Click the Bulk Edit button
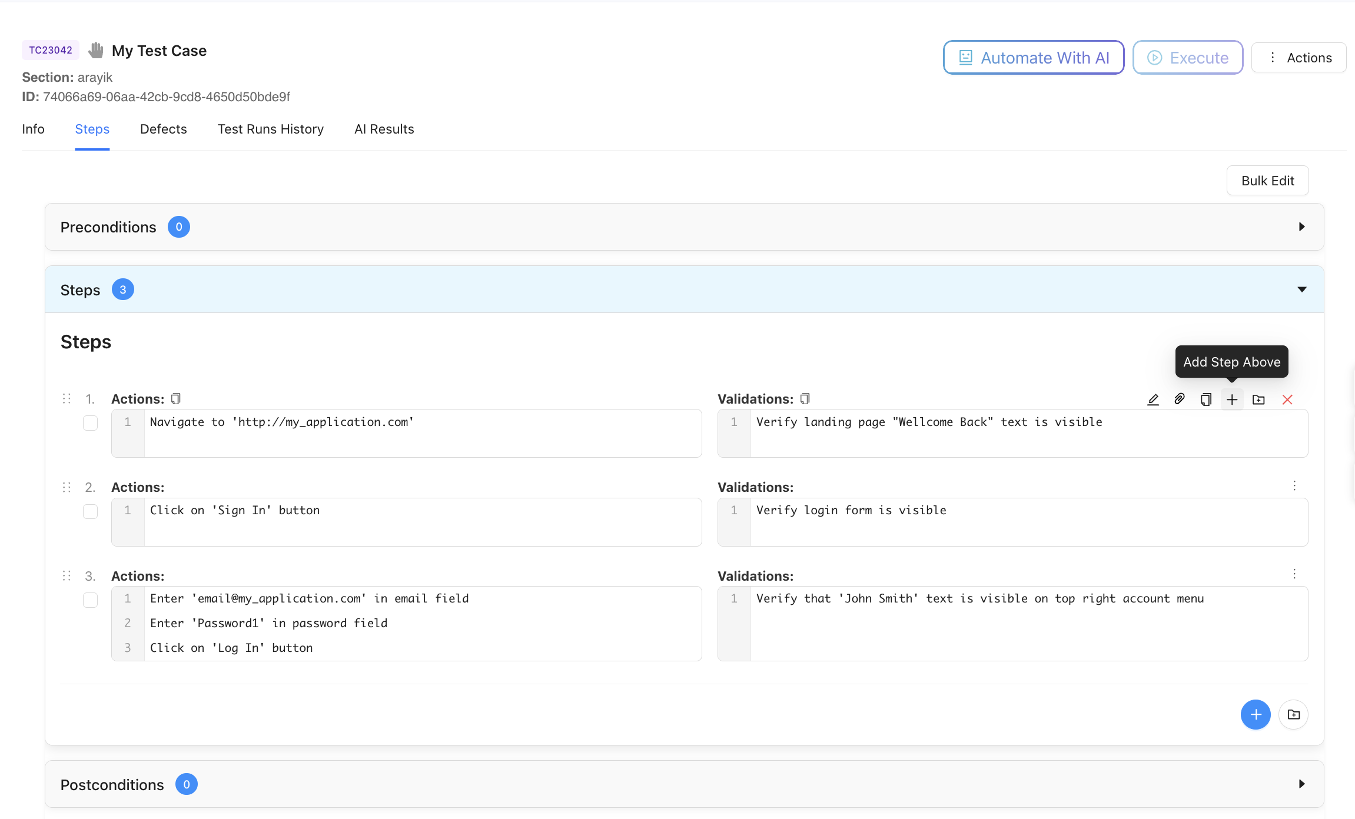 (x=1267, y=181)
